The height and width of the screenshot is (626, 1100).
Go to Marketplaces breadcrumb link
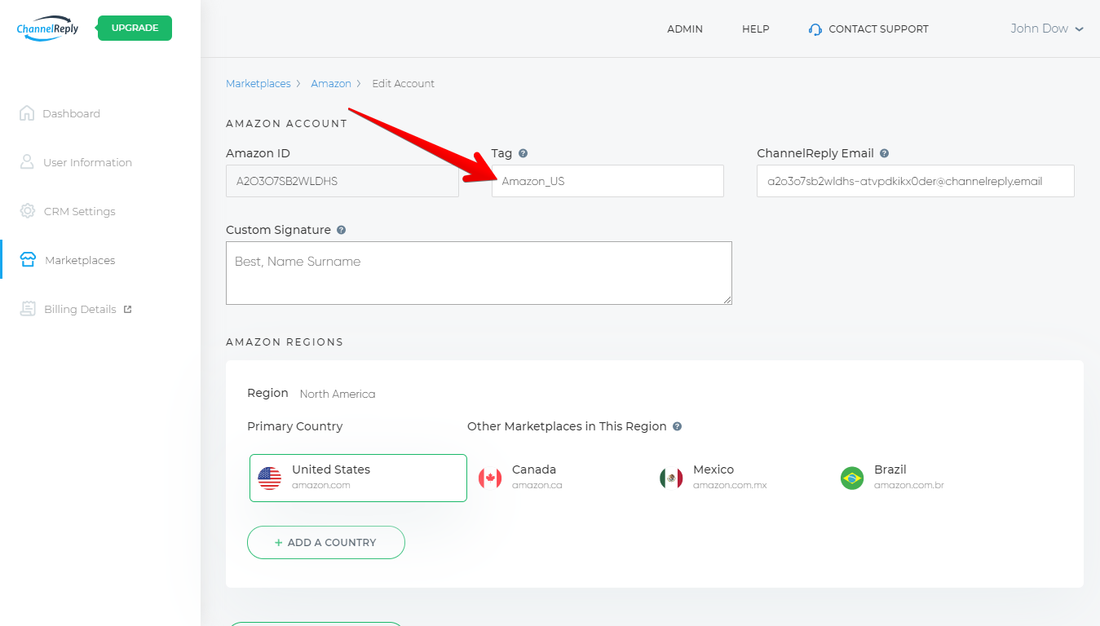click(258, 84)
